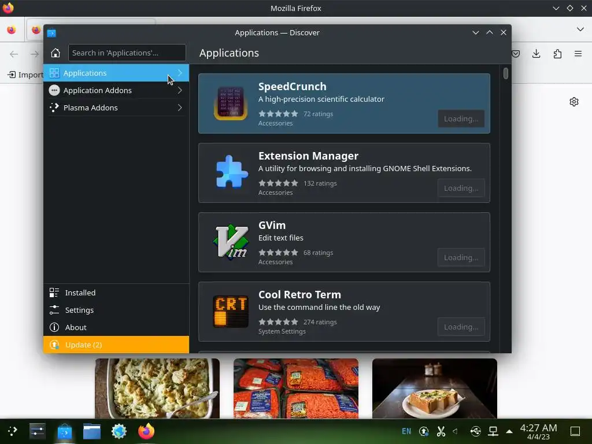
Task: Click the Installed list icon
Action: point(54,293)
